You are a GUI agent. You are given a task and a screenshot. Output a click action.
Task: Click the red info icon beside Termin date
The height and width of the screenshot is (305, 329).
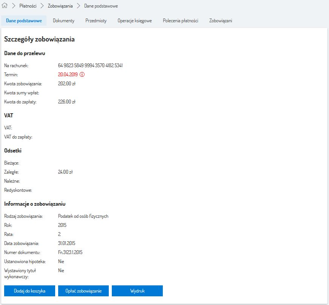coord(82,75)
